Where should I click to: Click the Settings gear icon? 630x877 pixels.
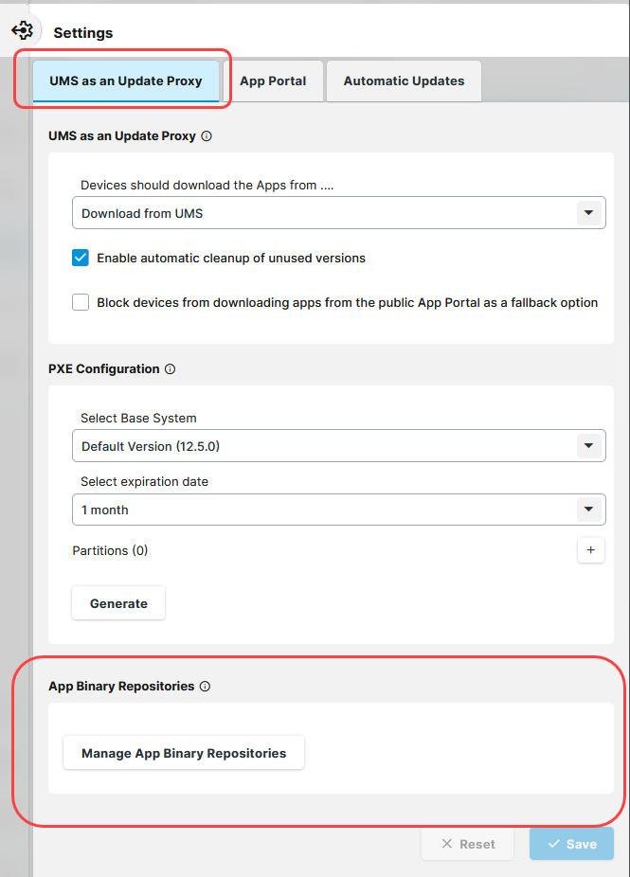tap(23, 31)
